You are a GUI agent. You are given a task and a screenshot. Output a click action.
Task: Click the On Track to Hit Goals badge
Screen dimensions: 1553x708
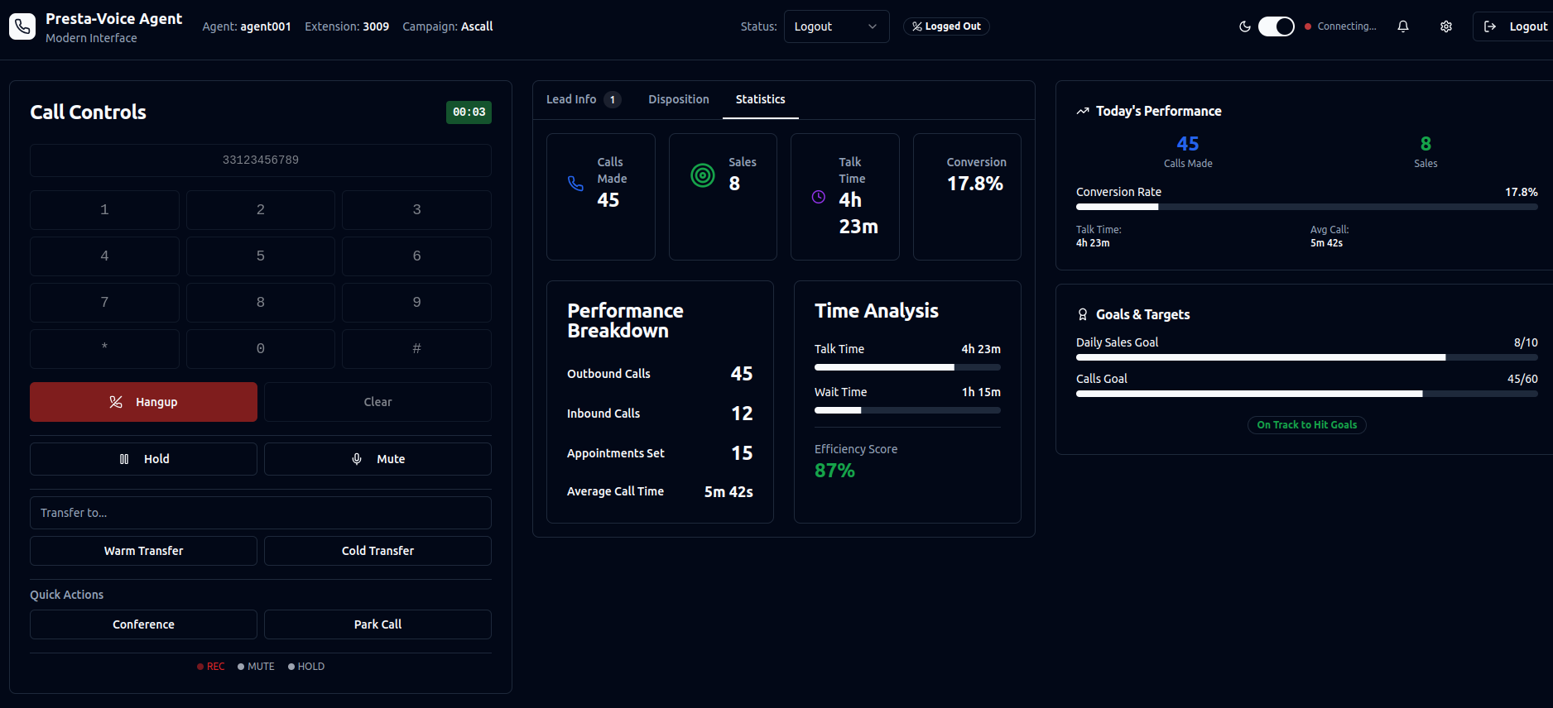point(1307,425)
